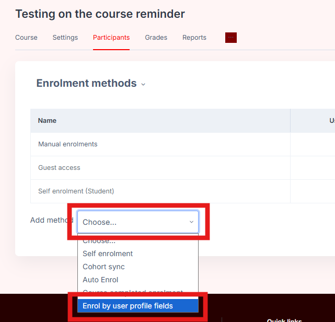The image size is (335, 322).
Task: Switch to the Reports tab
Action: pos(194,38)
